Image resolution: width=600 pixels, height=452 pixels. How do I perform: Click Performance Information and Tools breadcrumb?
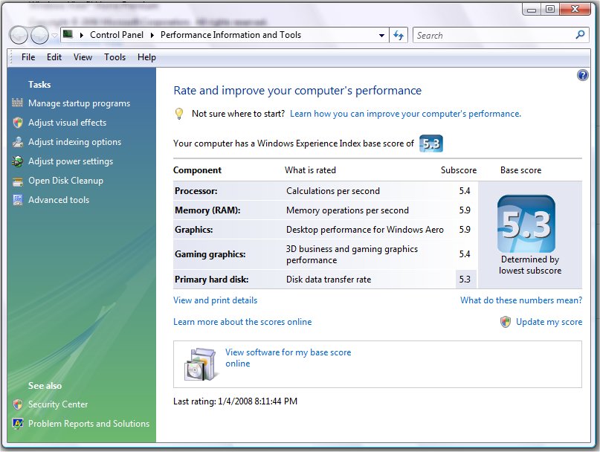point(230,35)
